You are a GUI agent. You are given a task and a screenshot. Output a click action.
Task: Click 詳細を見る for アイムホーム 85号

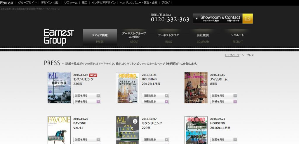coord(224,102)
